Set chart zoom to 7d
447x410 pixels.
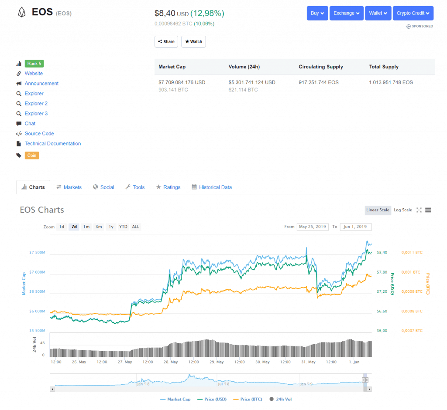coord(74,227)
